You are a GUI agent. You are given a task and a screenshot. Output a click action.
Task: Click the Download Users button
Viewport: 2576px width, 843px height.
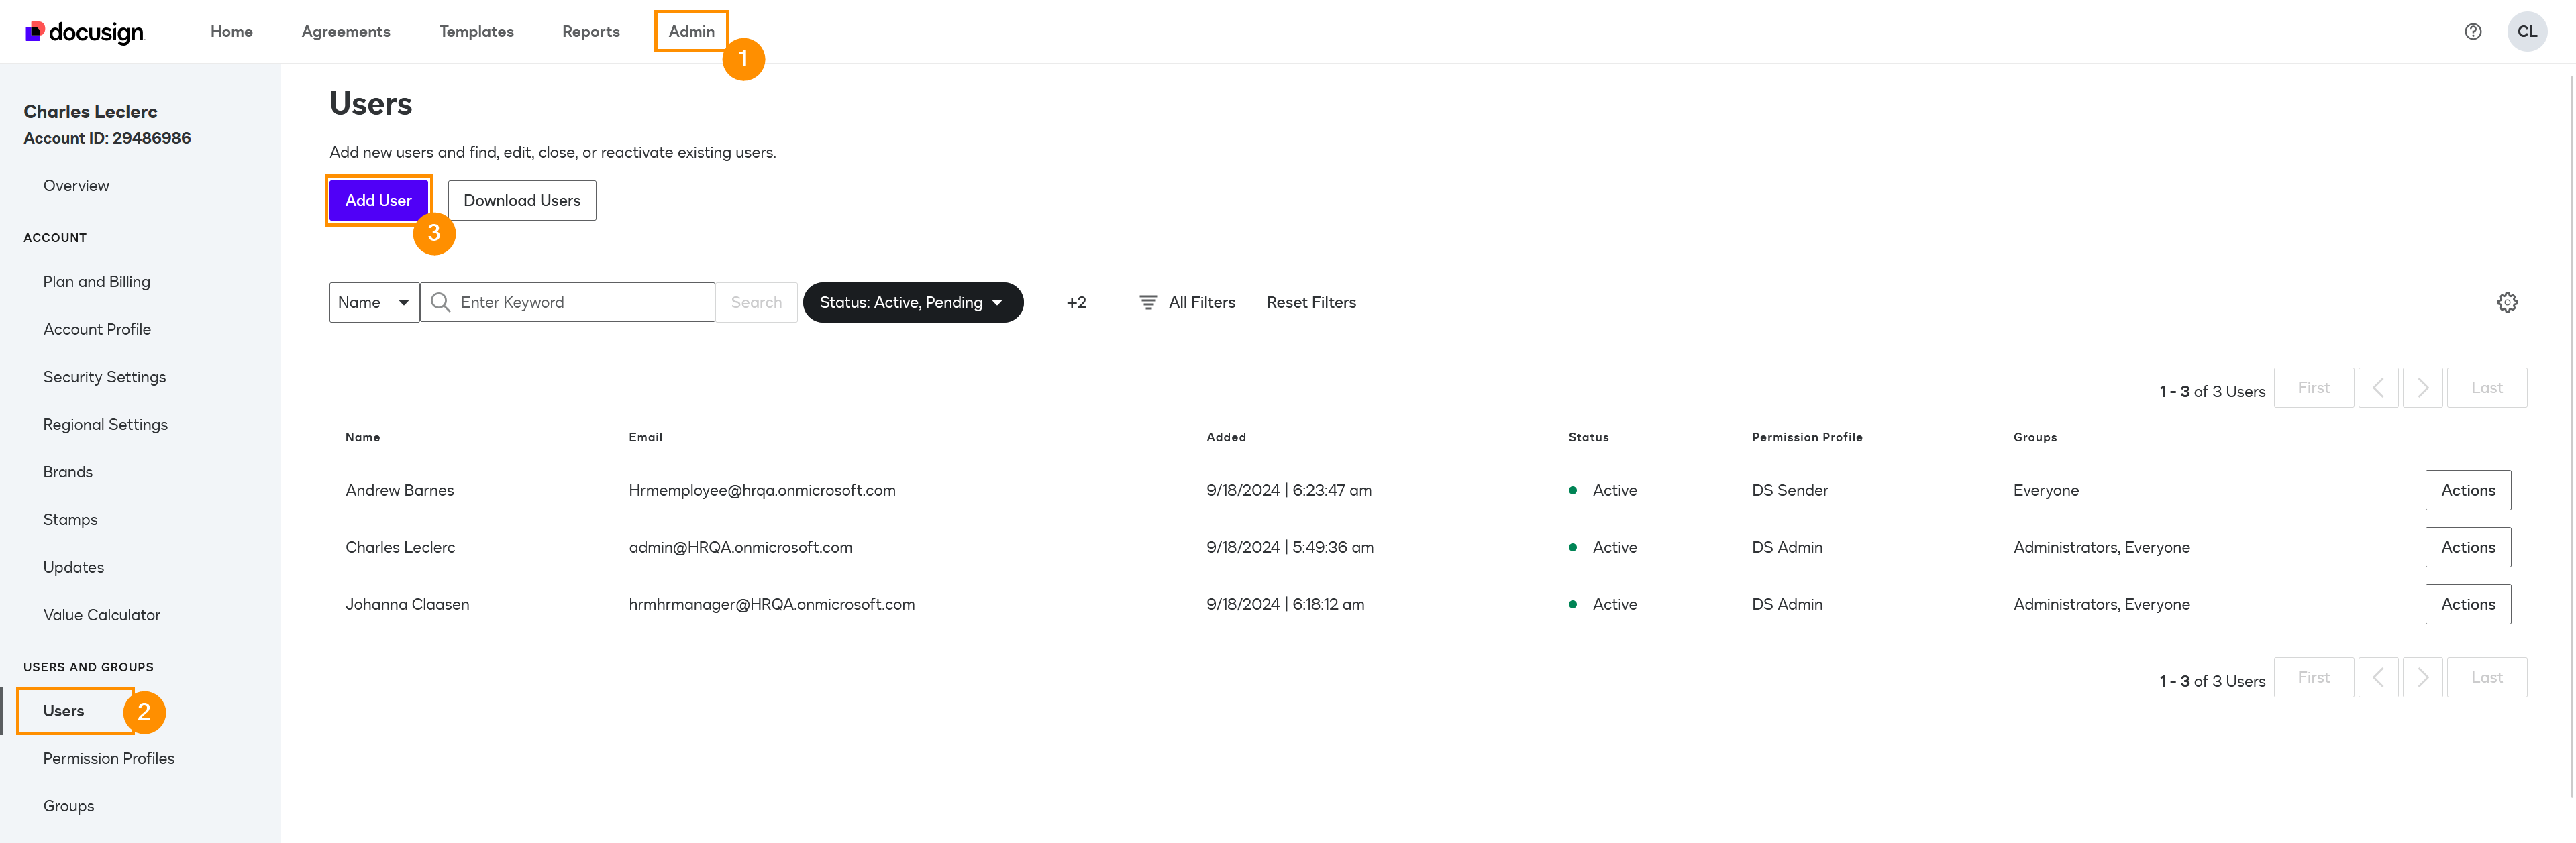click(x=521, y=200)
